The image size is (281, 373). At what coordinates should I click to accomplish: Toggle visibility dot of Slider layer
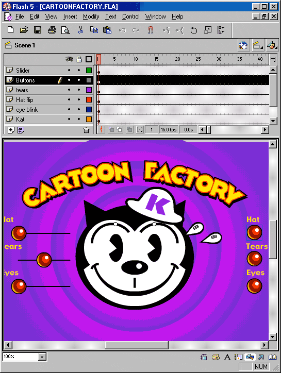coord(69,70)
